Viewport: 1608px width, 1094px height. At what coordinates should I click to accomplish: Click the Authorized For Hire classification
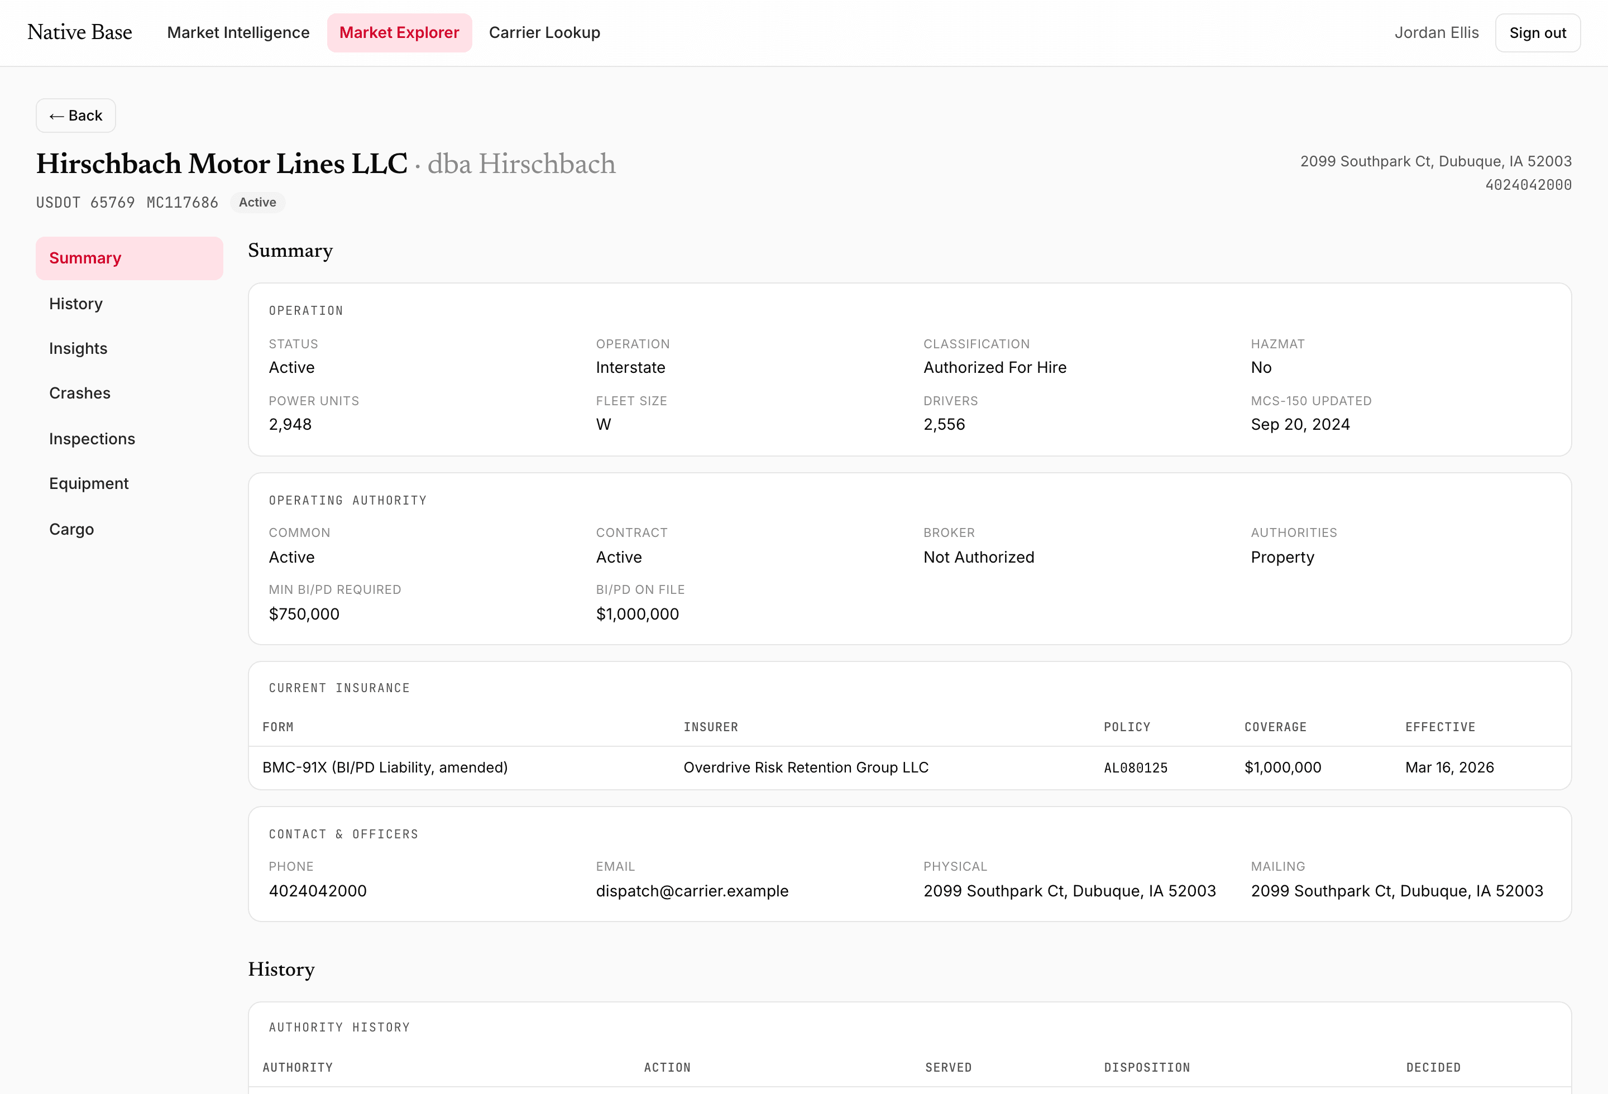[995, 367]
